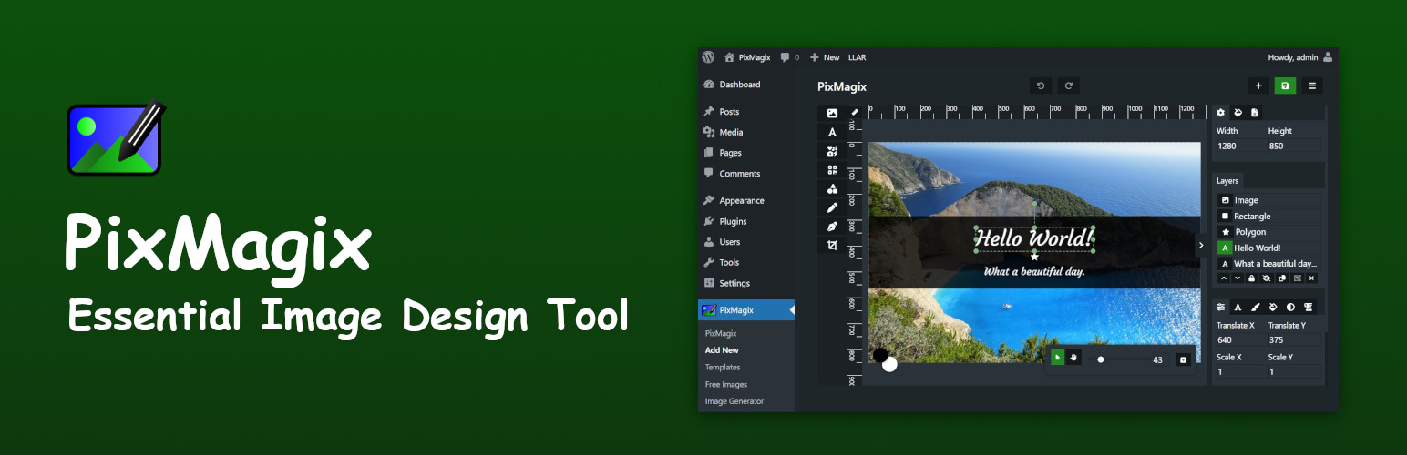Click the Undo arrow button
Image resolution: width=1407 pixels, height=455 pixels.
[1042, 86]
